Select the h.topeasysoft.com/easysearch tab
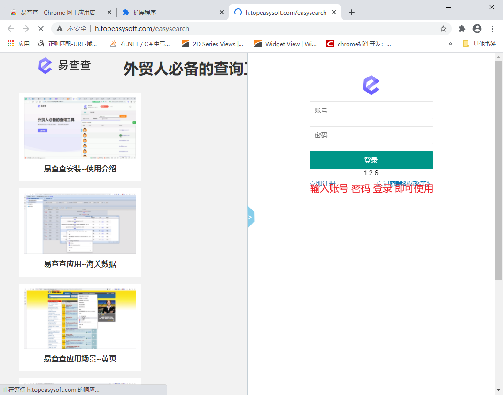Viewport: 503px width, 395px height. (x=286, y=12)
